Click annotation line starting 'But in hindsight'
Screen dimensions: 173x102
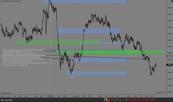tap(20, 53)
